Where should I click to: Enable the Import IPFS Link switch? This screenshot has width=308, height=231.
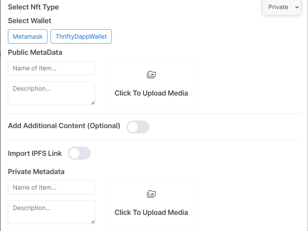pyautogui.click(x=79, y=153)
